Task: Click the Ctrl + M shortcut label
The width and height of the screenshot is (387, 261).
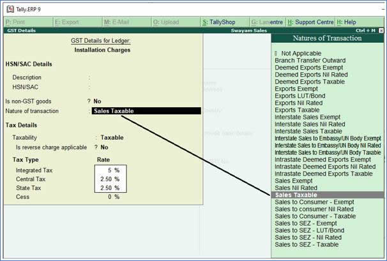Action: pos(365,31)
